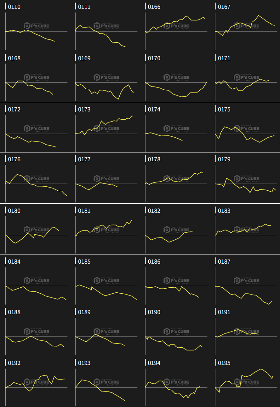Select the 0183 graph thumbnail
This screenshot has width=280, height=407.
click(245, 229)
